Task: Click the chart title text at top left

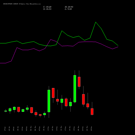Action: coord(22,4)
